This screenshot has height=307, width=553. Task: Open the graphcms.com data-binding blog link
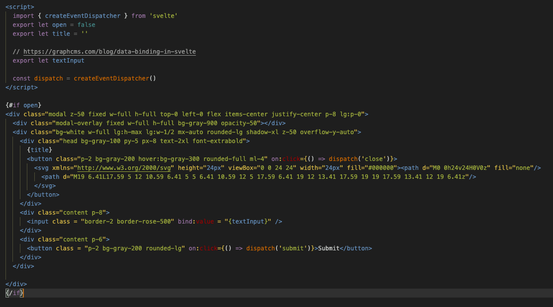point(109,52)
